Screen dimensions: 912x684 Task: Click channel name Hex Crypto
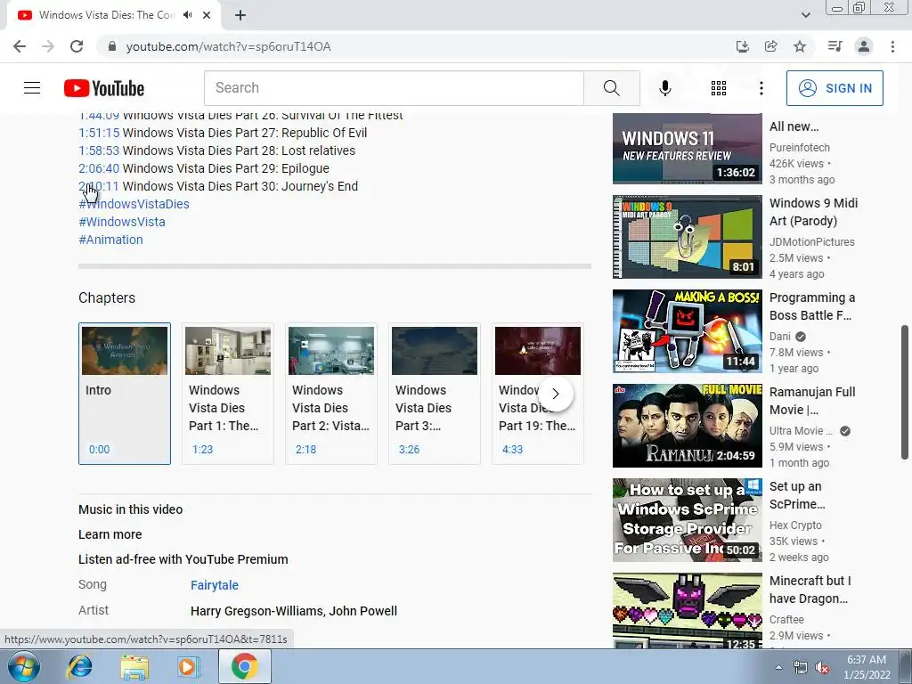795,525
